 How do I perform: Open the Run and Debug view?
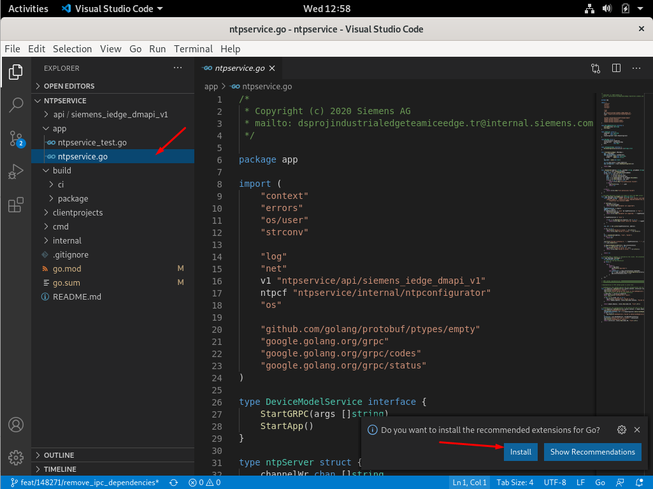coord(16,172)
